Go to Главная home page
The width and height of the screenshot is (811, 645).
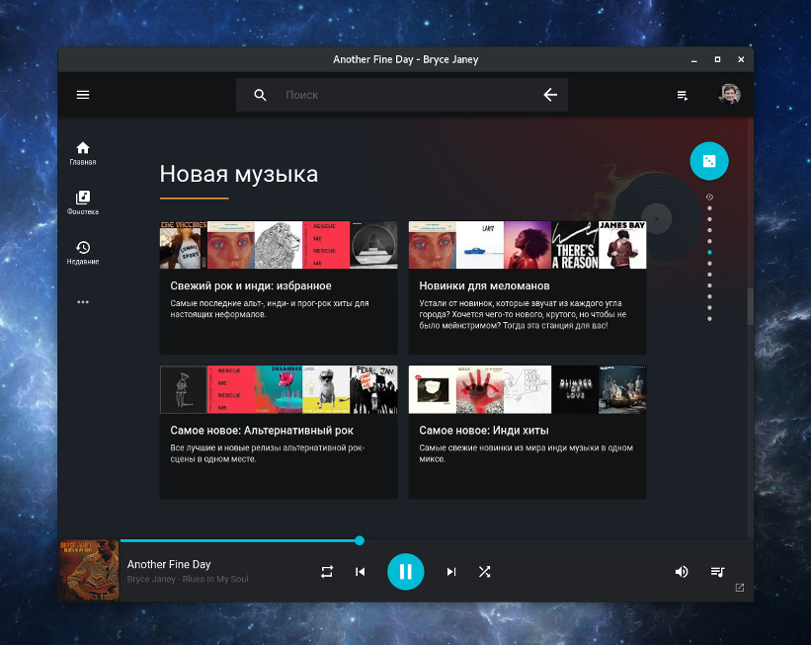coord(83,154)
